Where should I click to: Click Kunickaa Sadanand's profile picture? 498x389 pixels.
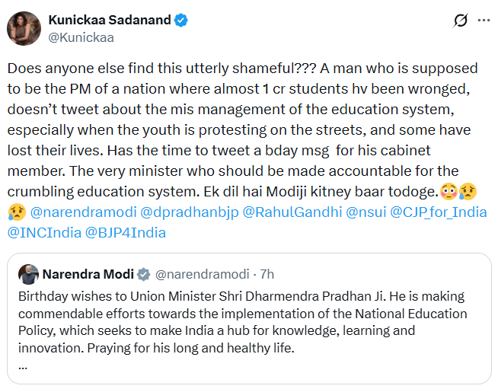point(24,29)
